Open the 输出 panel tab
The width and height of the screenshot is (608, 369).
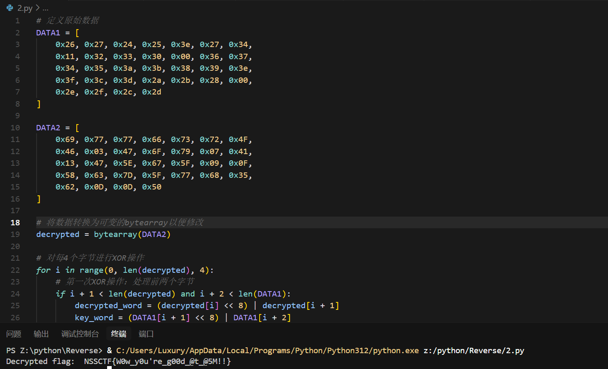point(41,333)
